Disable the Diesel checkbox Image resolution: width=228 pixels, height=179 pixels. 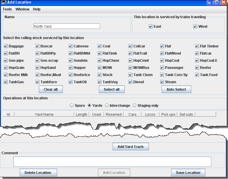tap(131, 82)
